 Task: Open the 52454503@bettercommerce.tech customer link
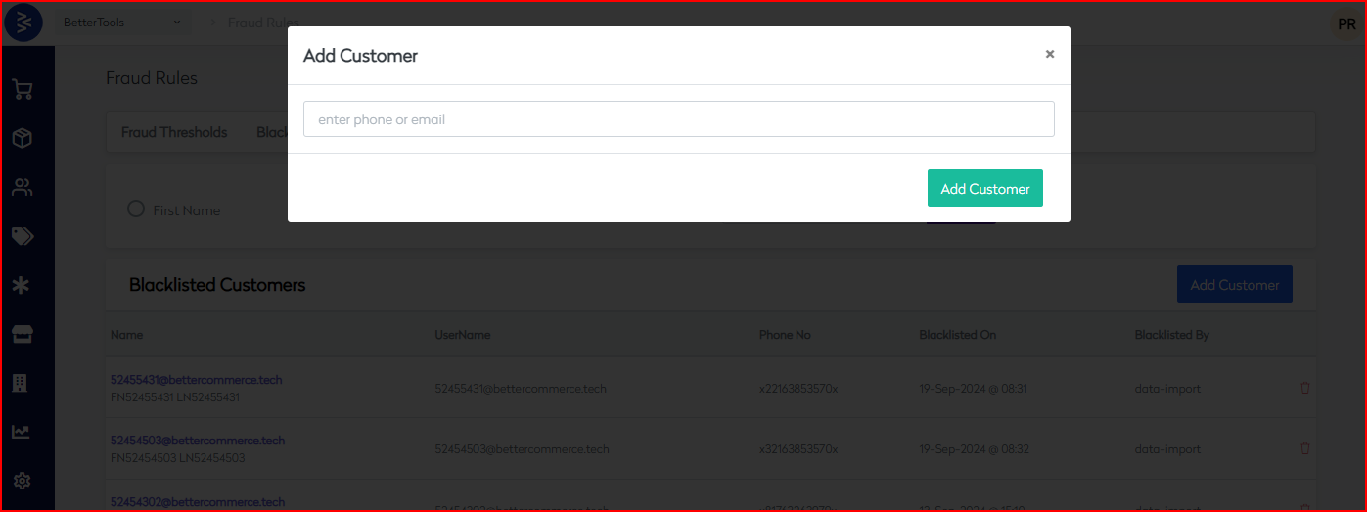click(198, 441)
